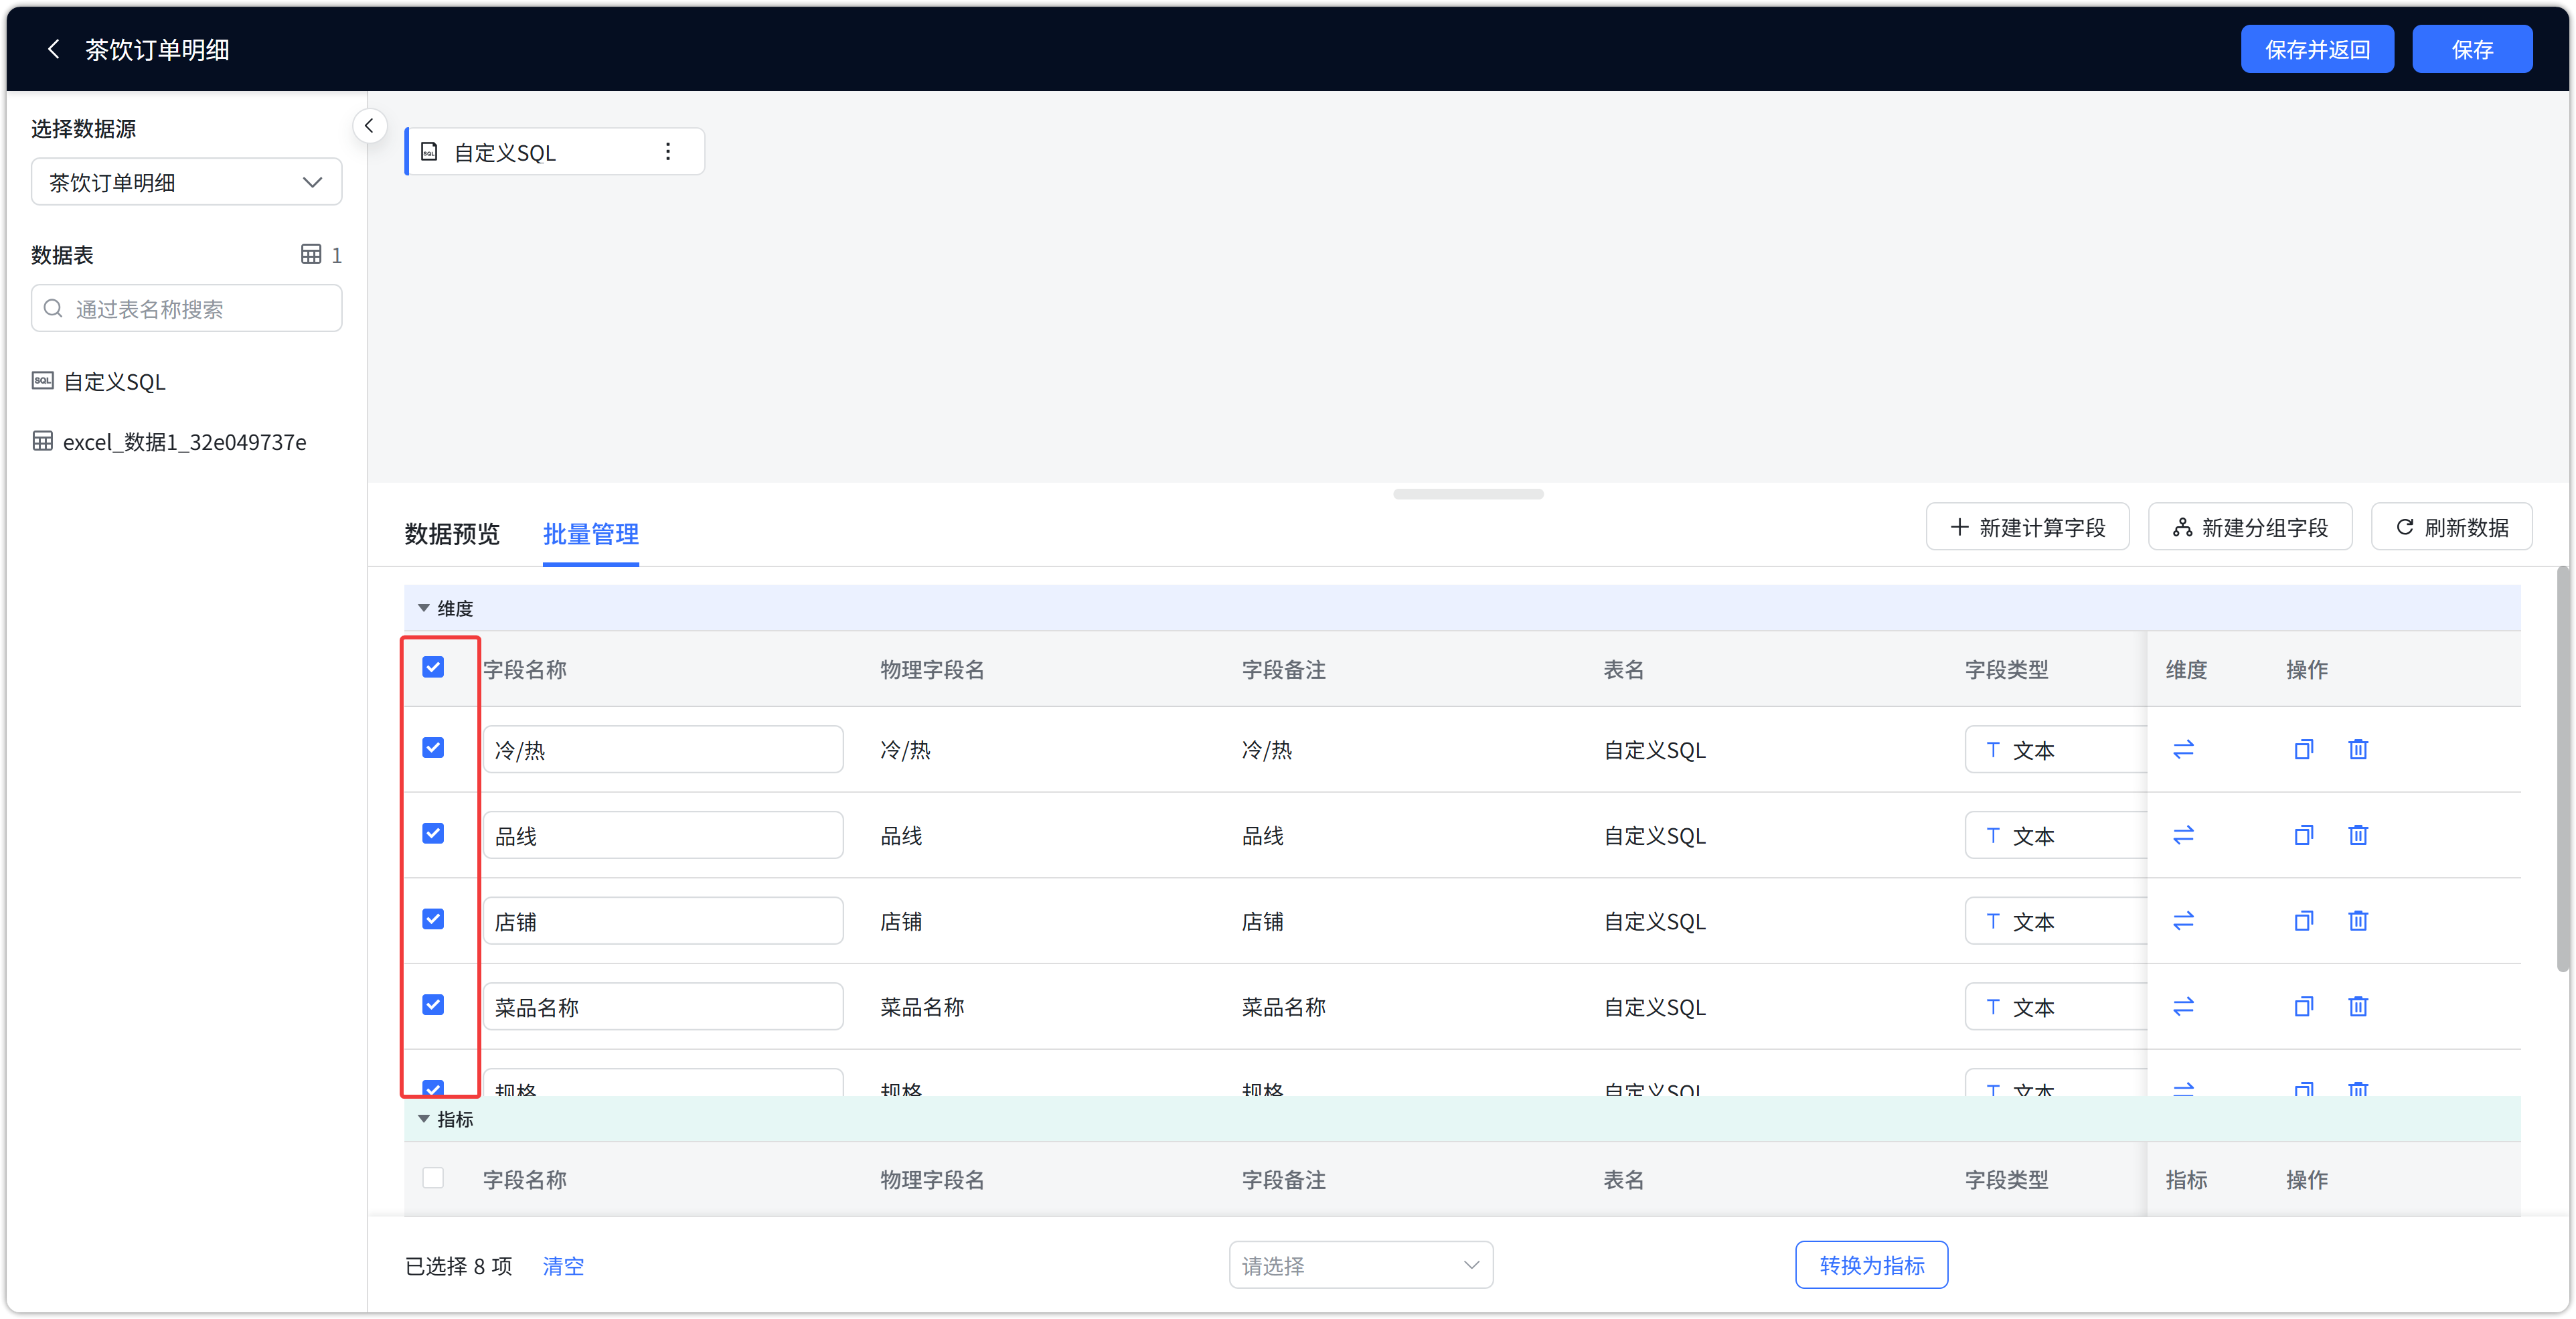The height and width of the screenshot is (1319, 2576).
Task: Open the 自定义SQL card more options menu
Action: (x=668, y=152)
